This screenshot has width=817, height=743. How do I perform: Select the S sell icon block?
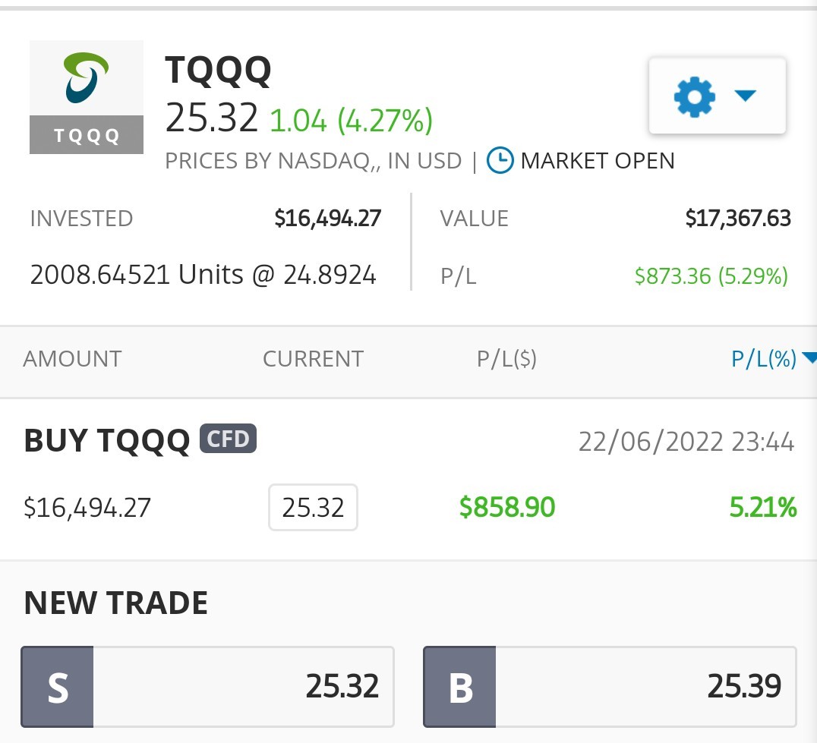coord(57,687)
